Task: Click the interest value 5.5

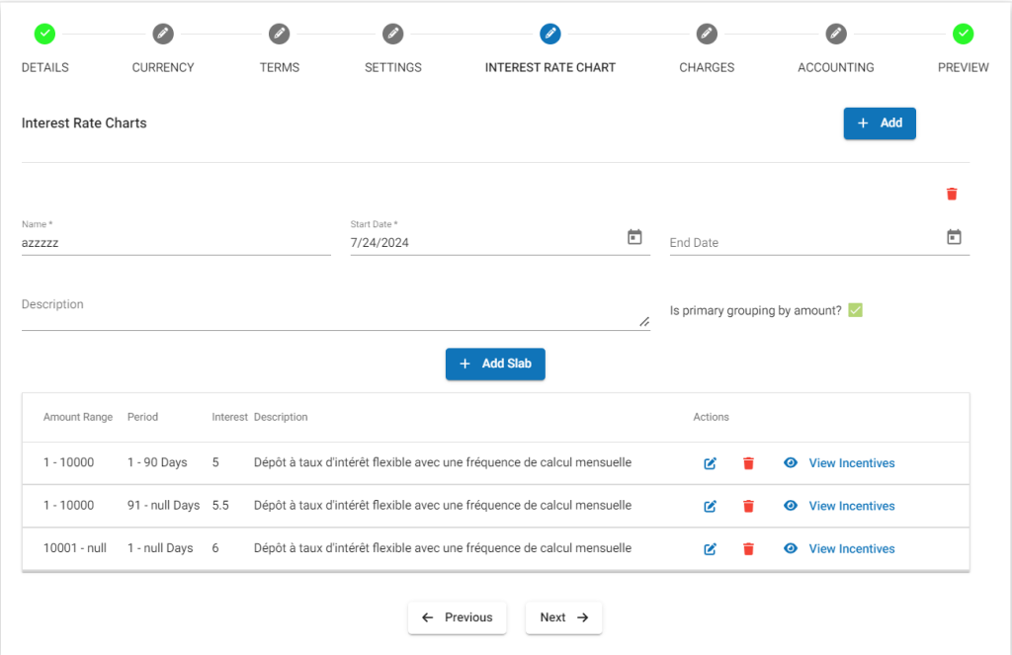Action: [x=220, y=505]
